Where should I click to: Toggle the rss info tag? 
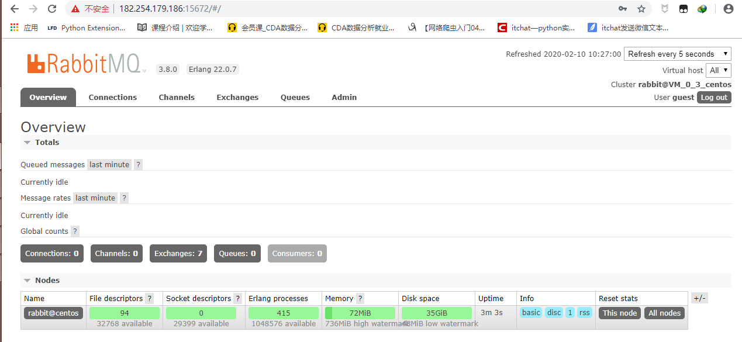[x=584, y=313]
